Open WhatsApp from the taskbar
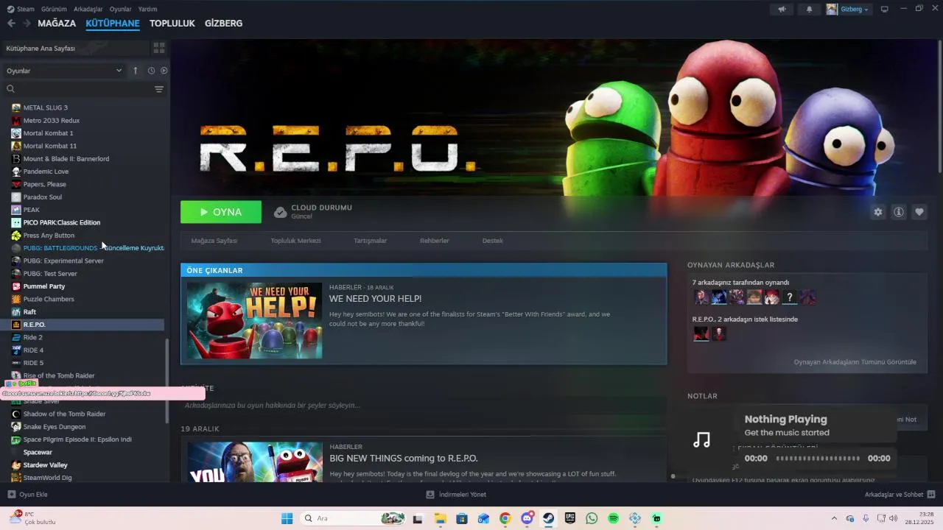943x530 pixels. coord(592,518)
